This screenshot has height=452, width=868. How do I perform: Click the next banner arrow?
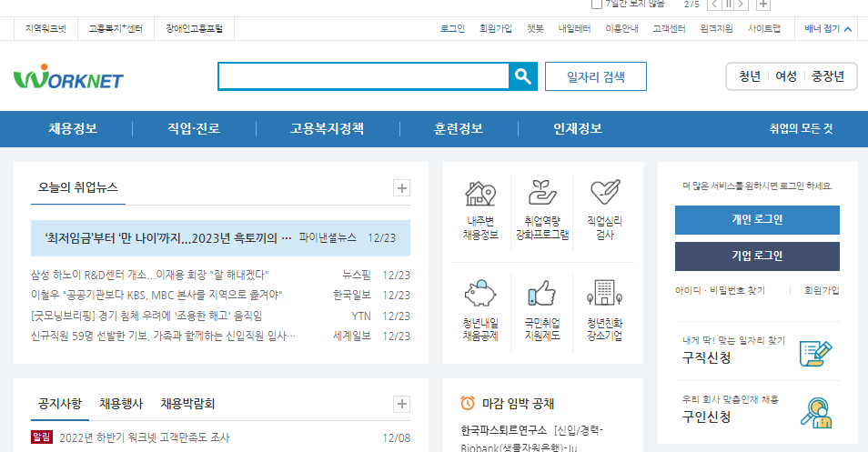(742, 5)
